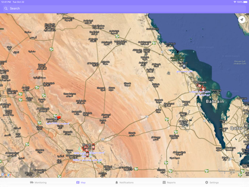Tap the map scale bar showing 50 km
Screen dimensions: 249x187
click(x=227, y=171)
